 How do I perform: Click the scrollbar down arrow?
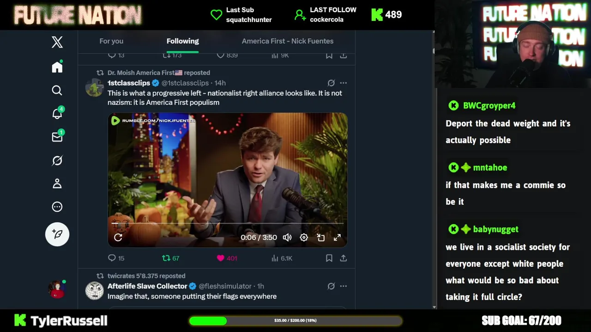(434, 307)
